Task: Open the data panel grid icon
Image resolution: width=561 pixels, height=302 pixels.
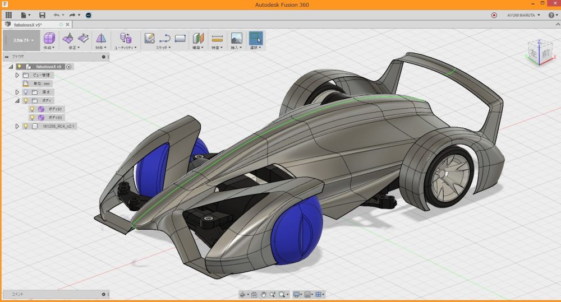Action: [8, 15]
